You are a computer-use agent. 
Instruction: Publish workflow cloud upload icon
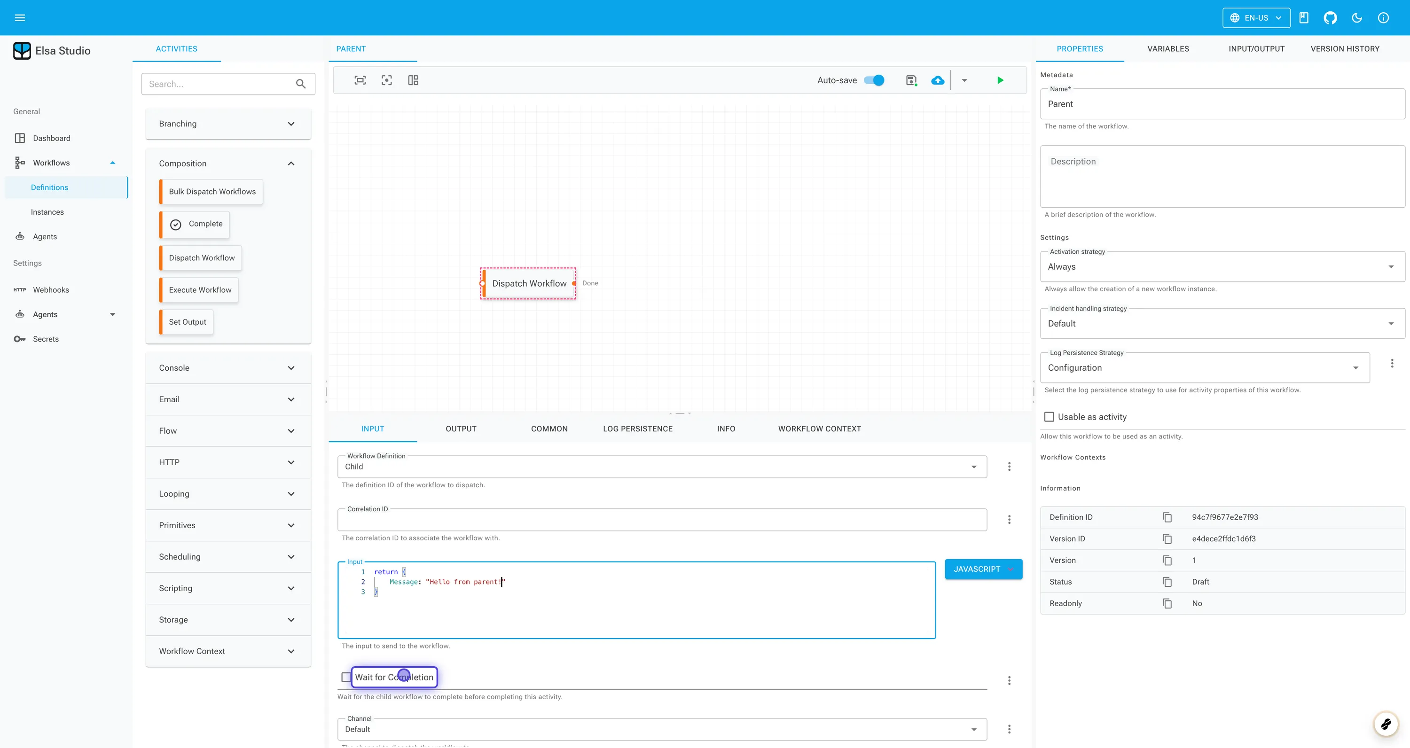click(x=938, y=80)
